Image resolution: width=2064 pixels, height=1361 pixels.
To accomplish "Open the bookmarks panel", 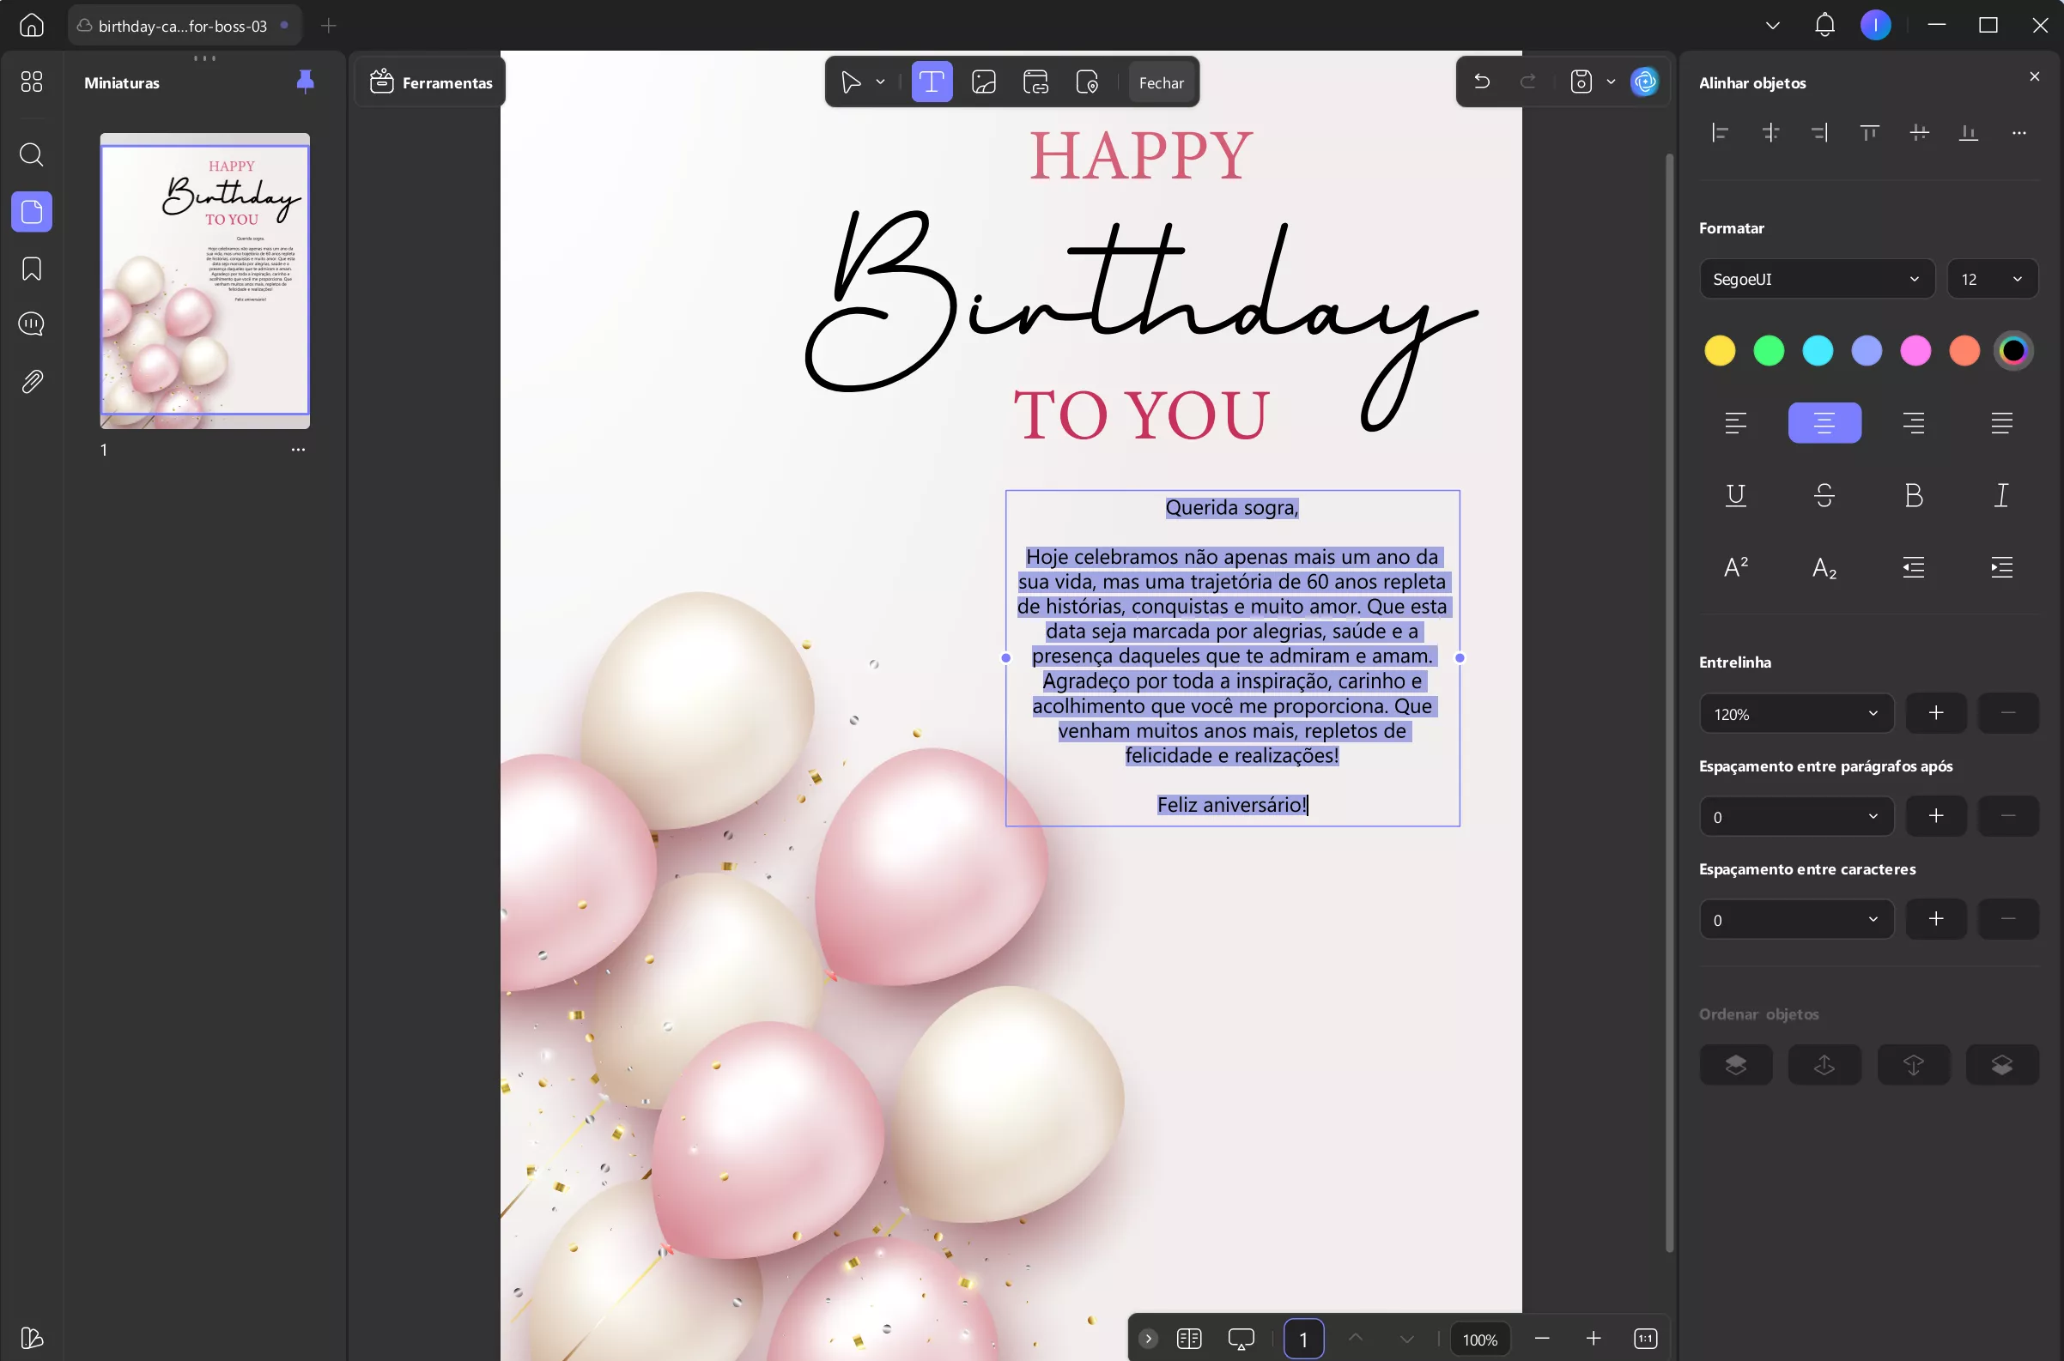I will 31,269.
